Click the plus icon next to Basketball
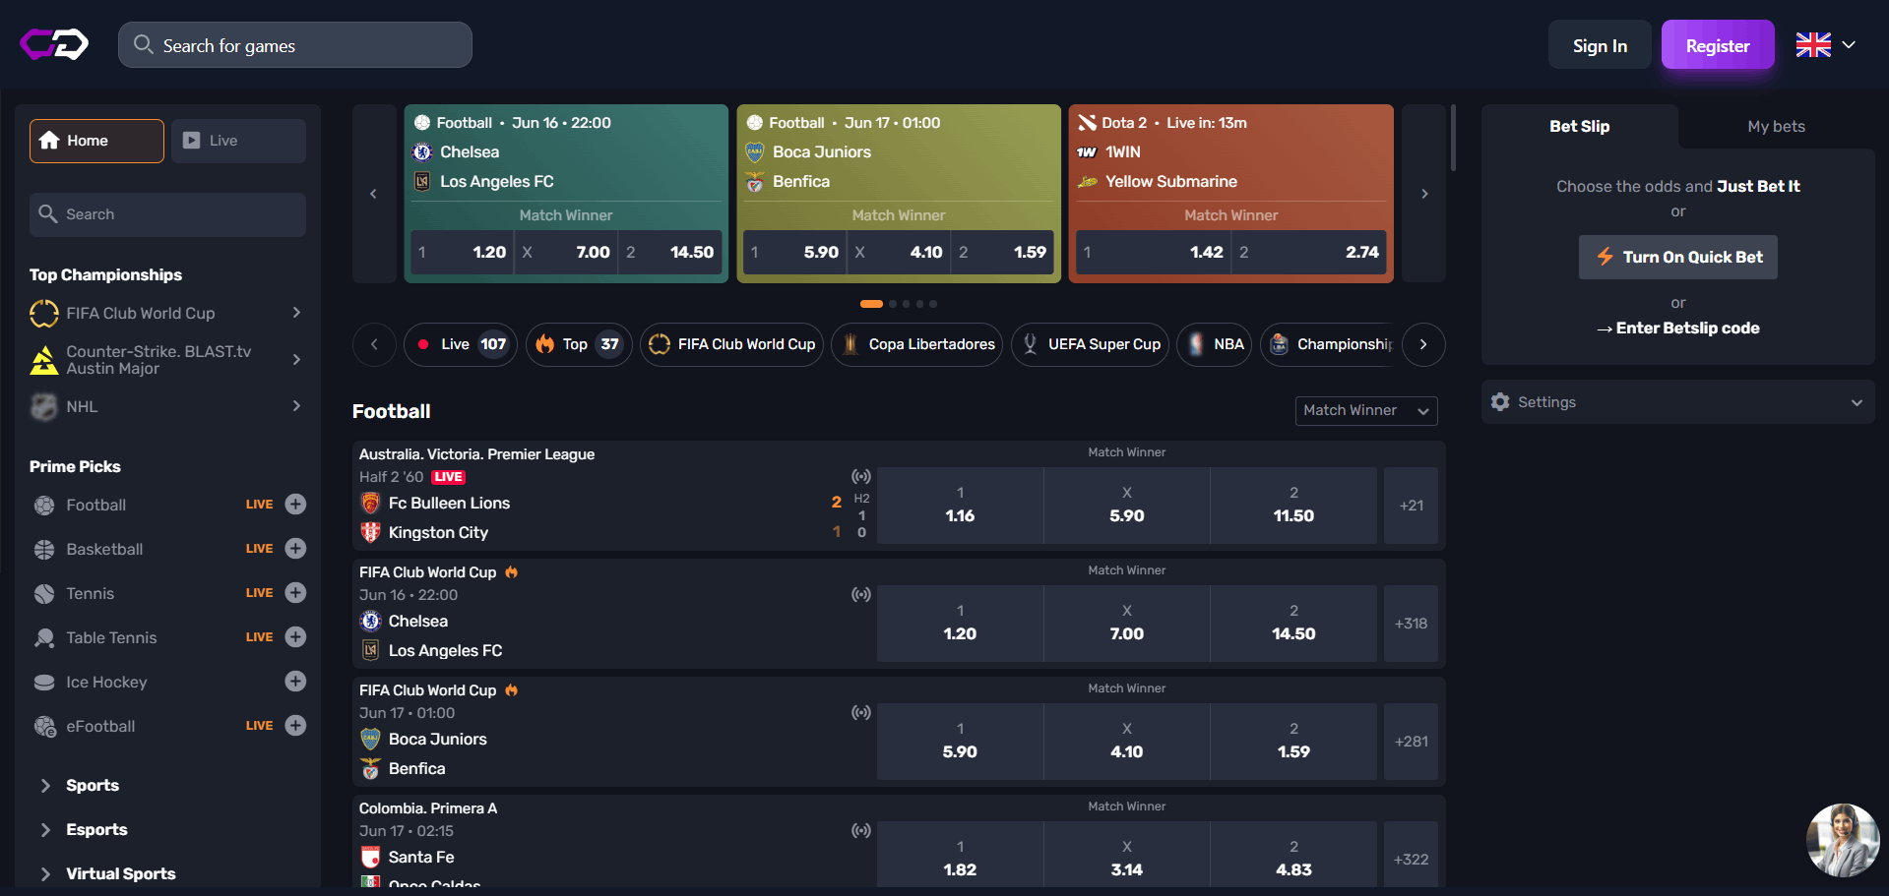Screen dimensions: 1889x896 pos(296,549)
